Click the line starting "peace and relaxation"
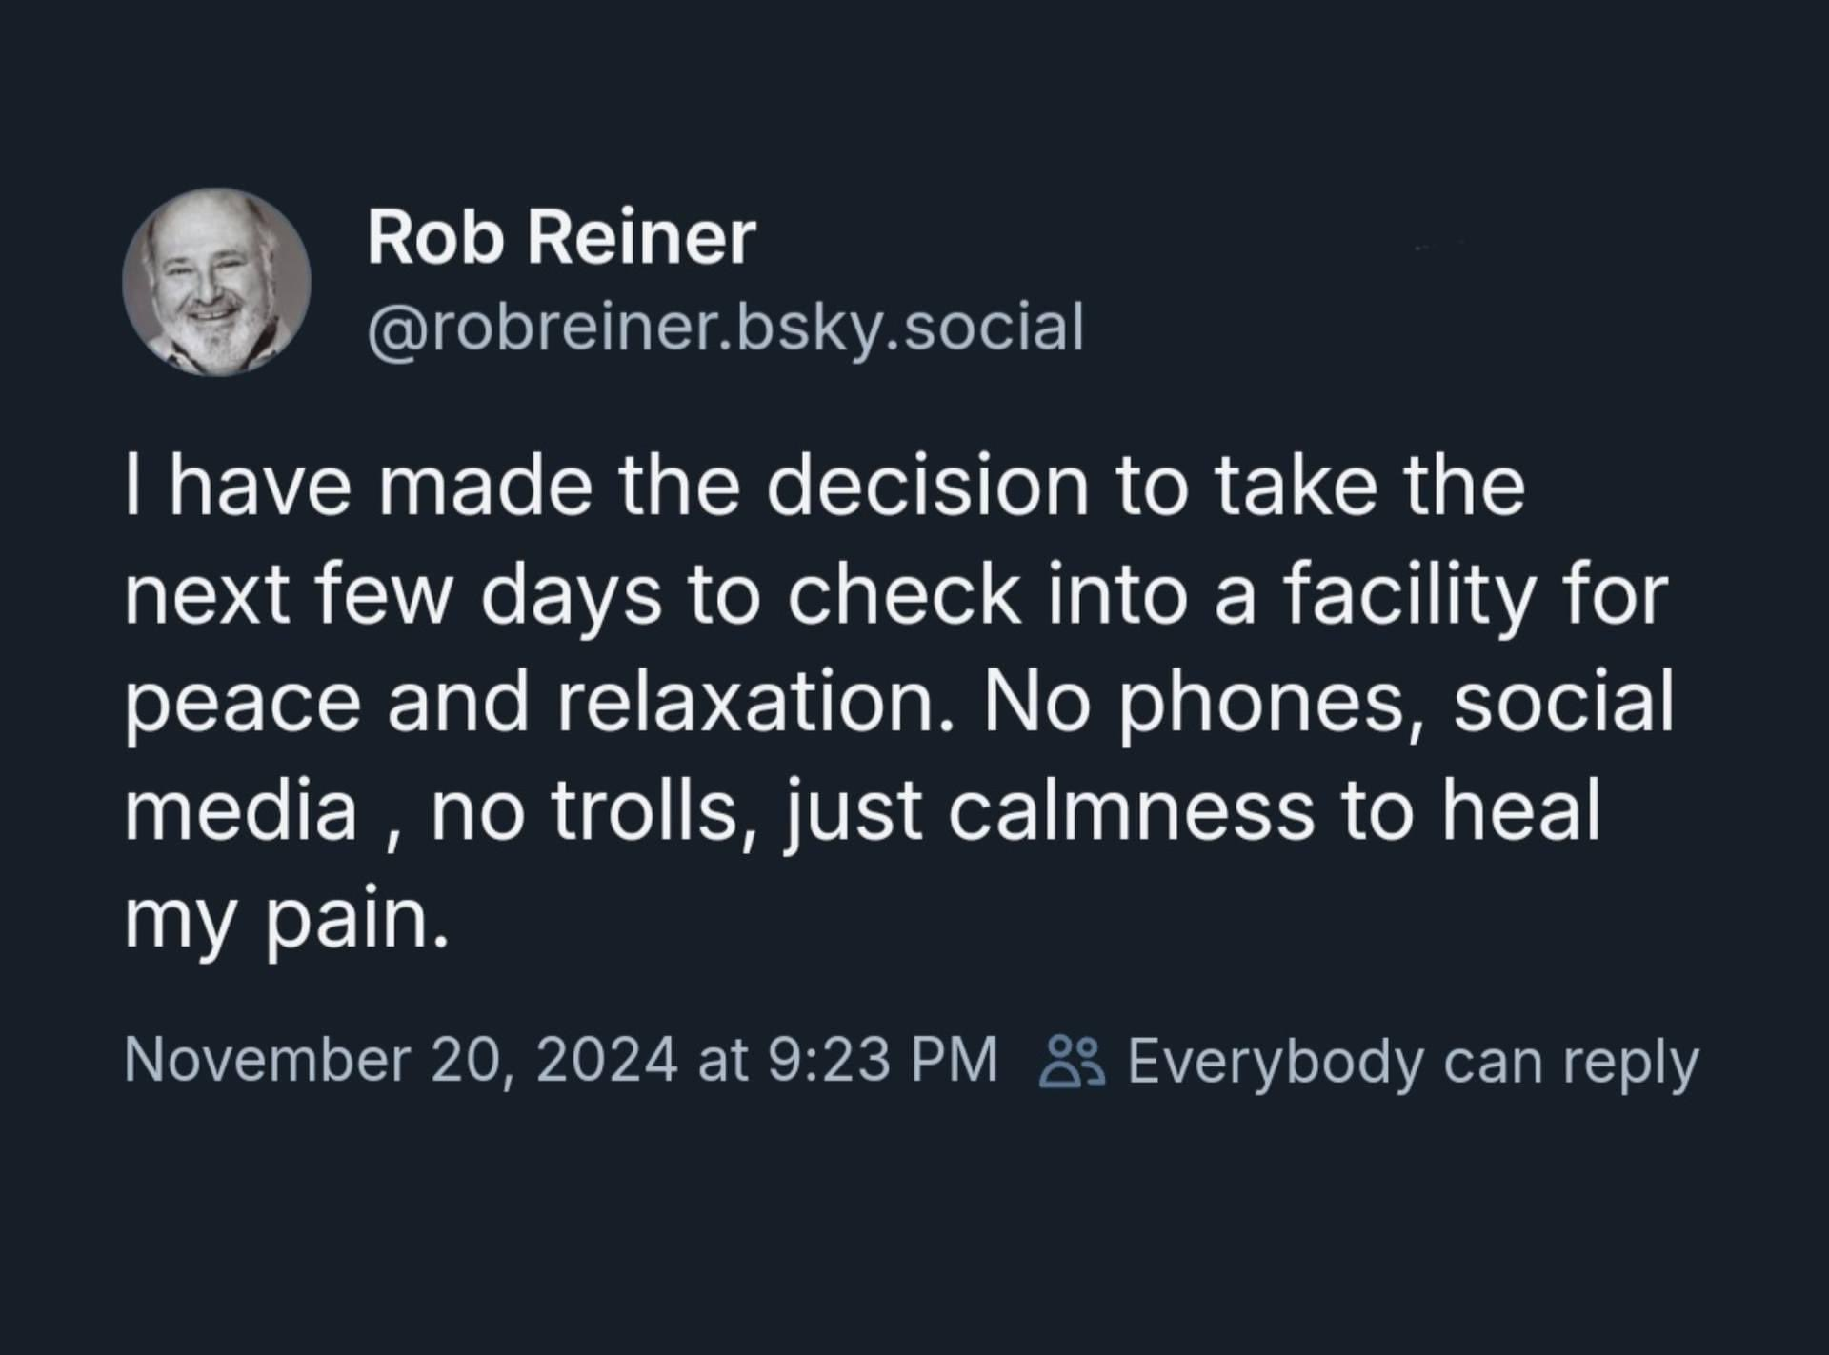Screen dimensions: 1829x1355 tap(898, 705)
